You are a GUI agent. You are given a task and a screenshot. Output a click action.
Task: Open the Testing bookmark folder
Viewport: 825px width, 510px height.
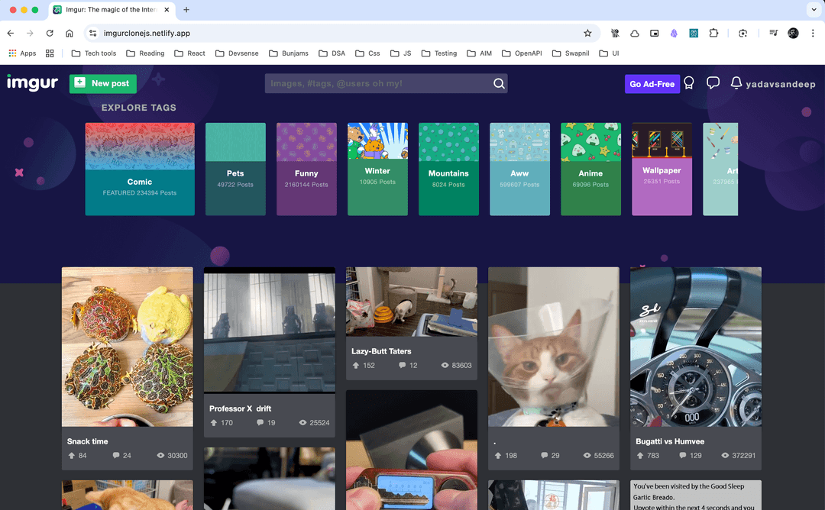tap(438, 53)
